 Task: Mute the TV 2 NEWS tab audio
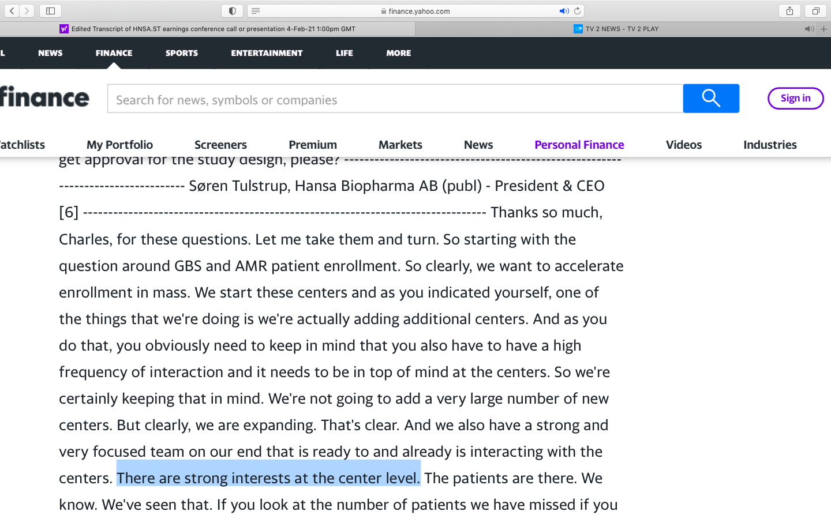[809, 29]
